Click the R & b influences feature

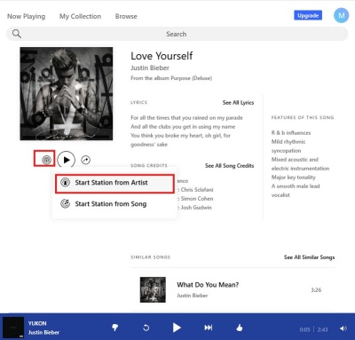[x=291, y=133]
